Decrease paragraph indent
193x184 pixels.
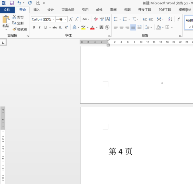click(x=145, y=19)
